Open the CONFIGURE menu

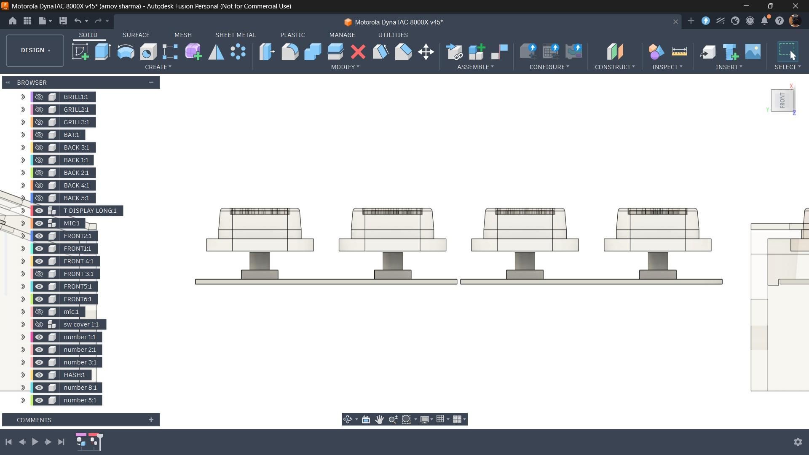(x=549, y=67)
